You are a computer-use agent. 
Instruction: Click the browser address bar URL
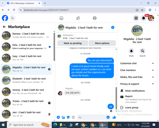point(46,10)
